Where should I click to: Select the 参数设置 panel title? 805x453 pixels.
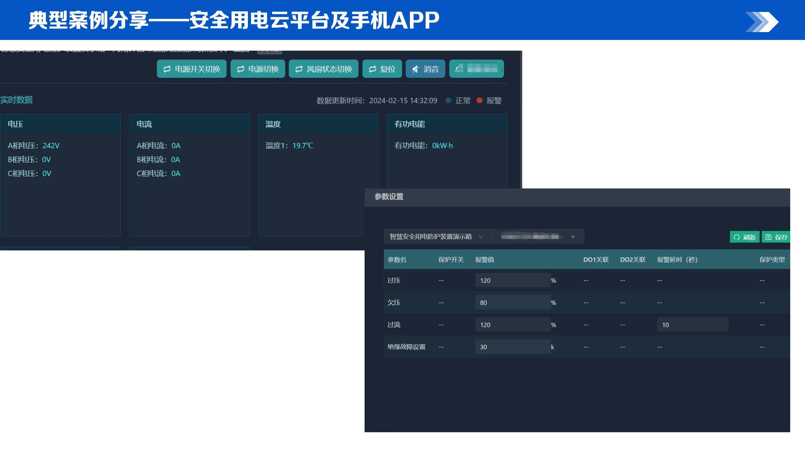(389, 197)
